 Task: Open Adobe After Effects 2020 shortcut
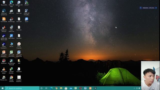(x=4, y=37)
